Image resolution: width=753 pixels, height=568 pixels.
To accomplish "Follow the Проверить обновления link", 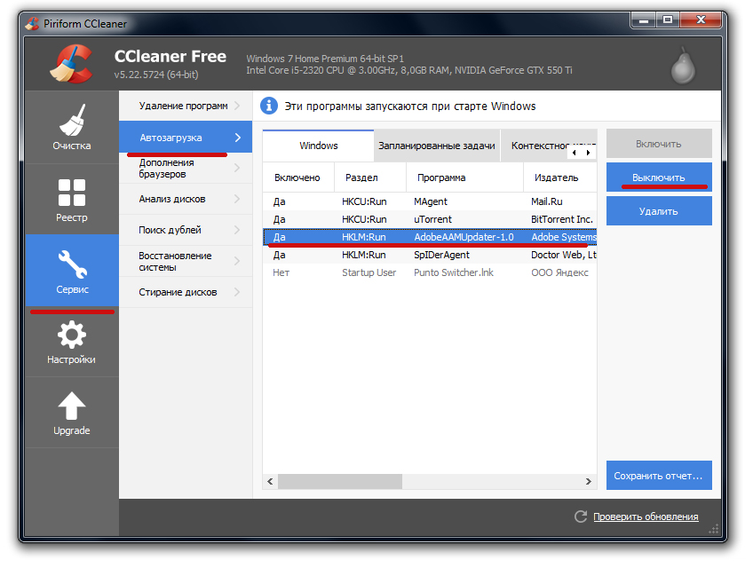I will pos(646,516).
